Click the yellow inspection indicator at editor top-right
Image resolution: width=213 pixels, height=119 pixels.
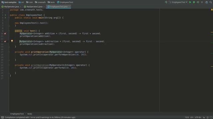(212, 10)
